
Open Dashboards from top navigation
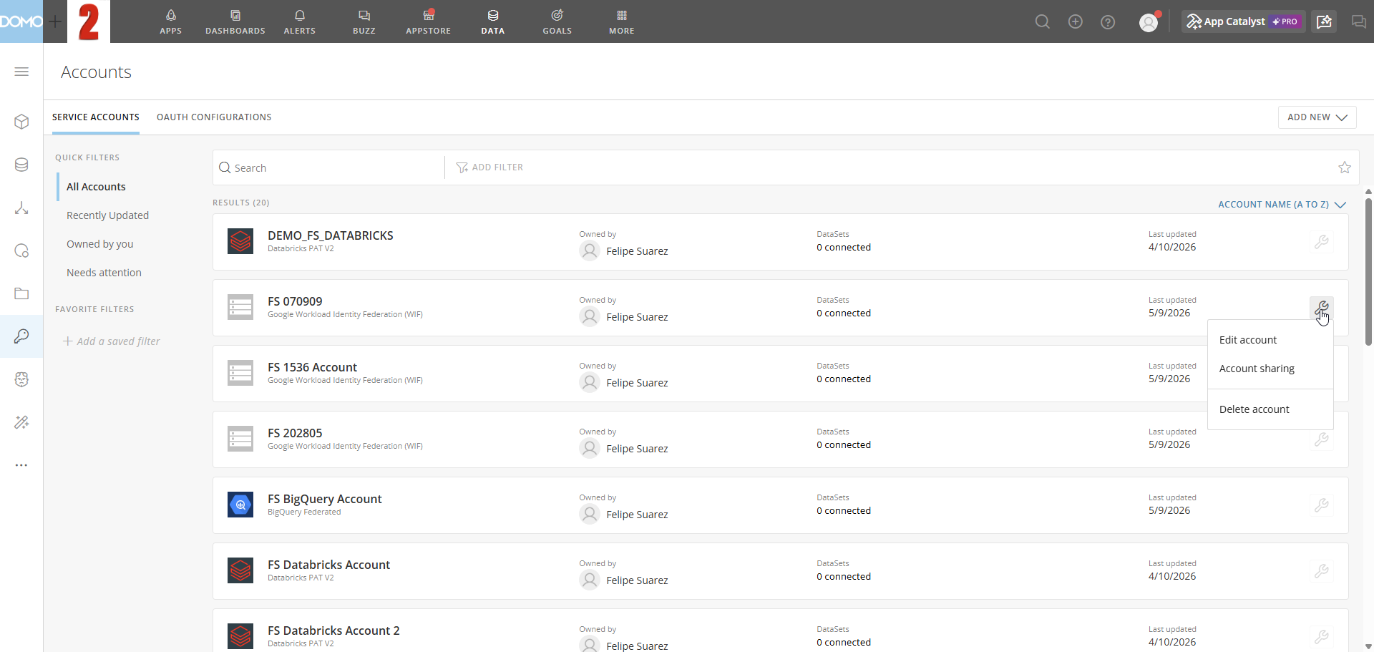[235, 21]
